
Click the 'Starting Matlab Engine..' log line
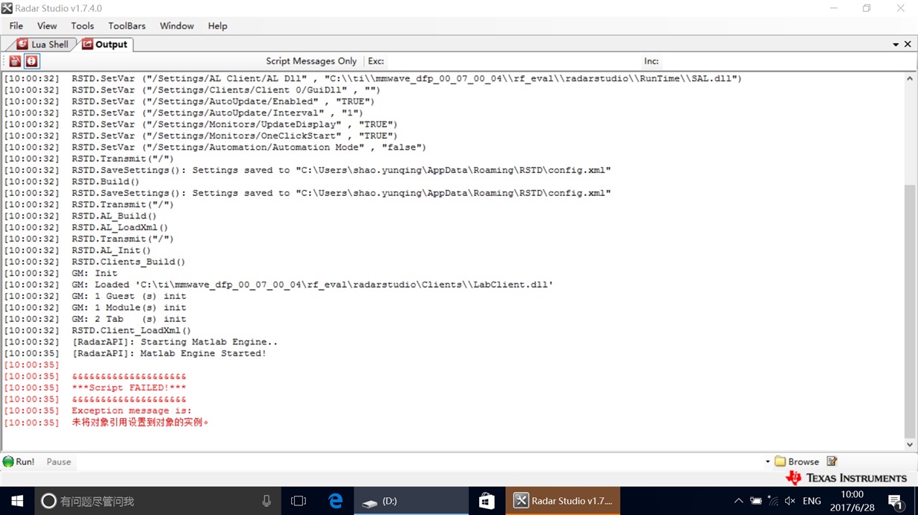click(175, 342)
